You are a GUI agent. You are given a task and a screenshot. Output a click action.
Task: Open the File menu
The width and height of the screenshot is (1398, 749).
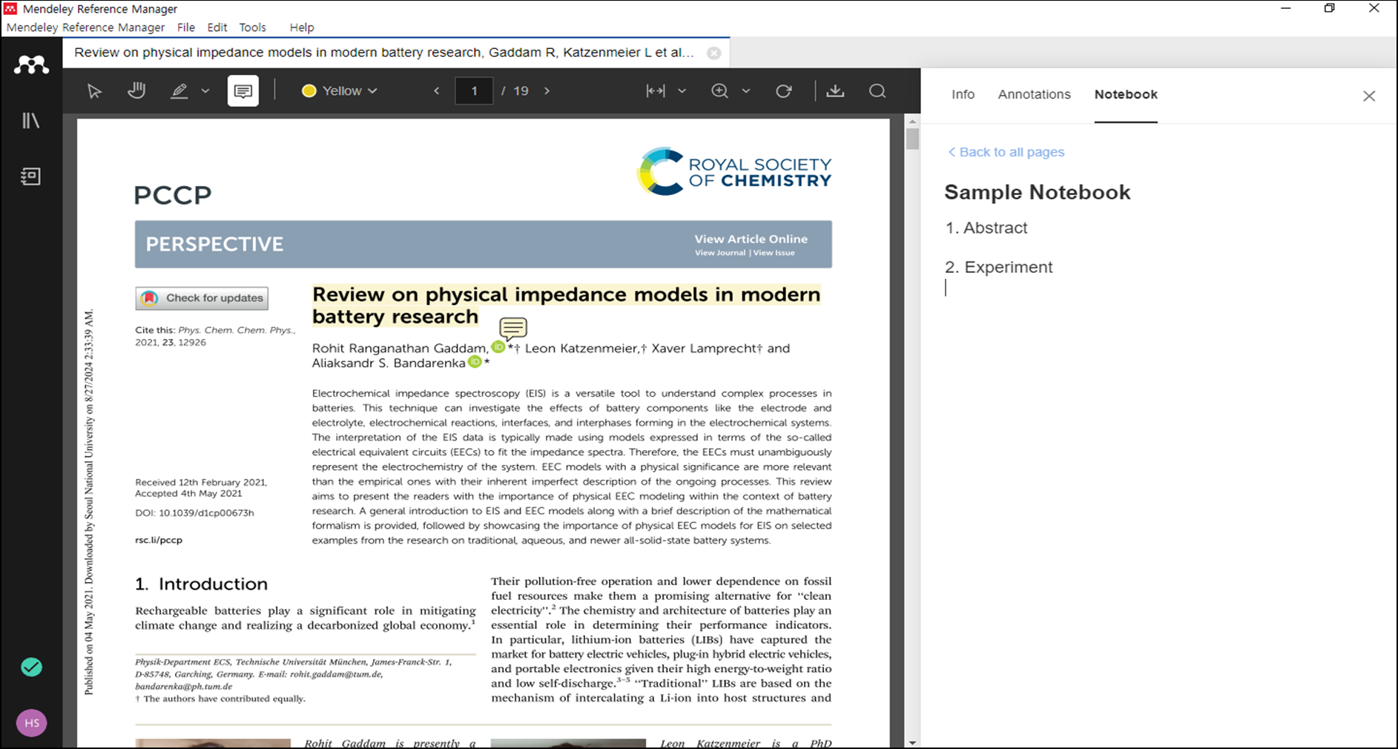pos(186,27)
